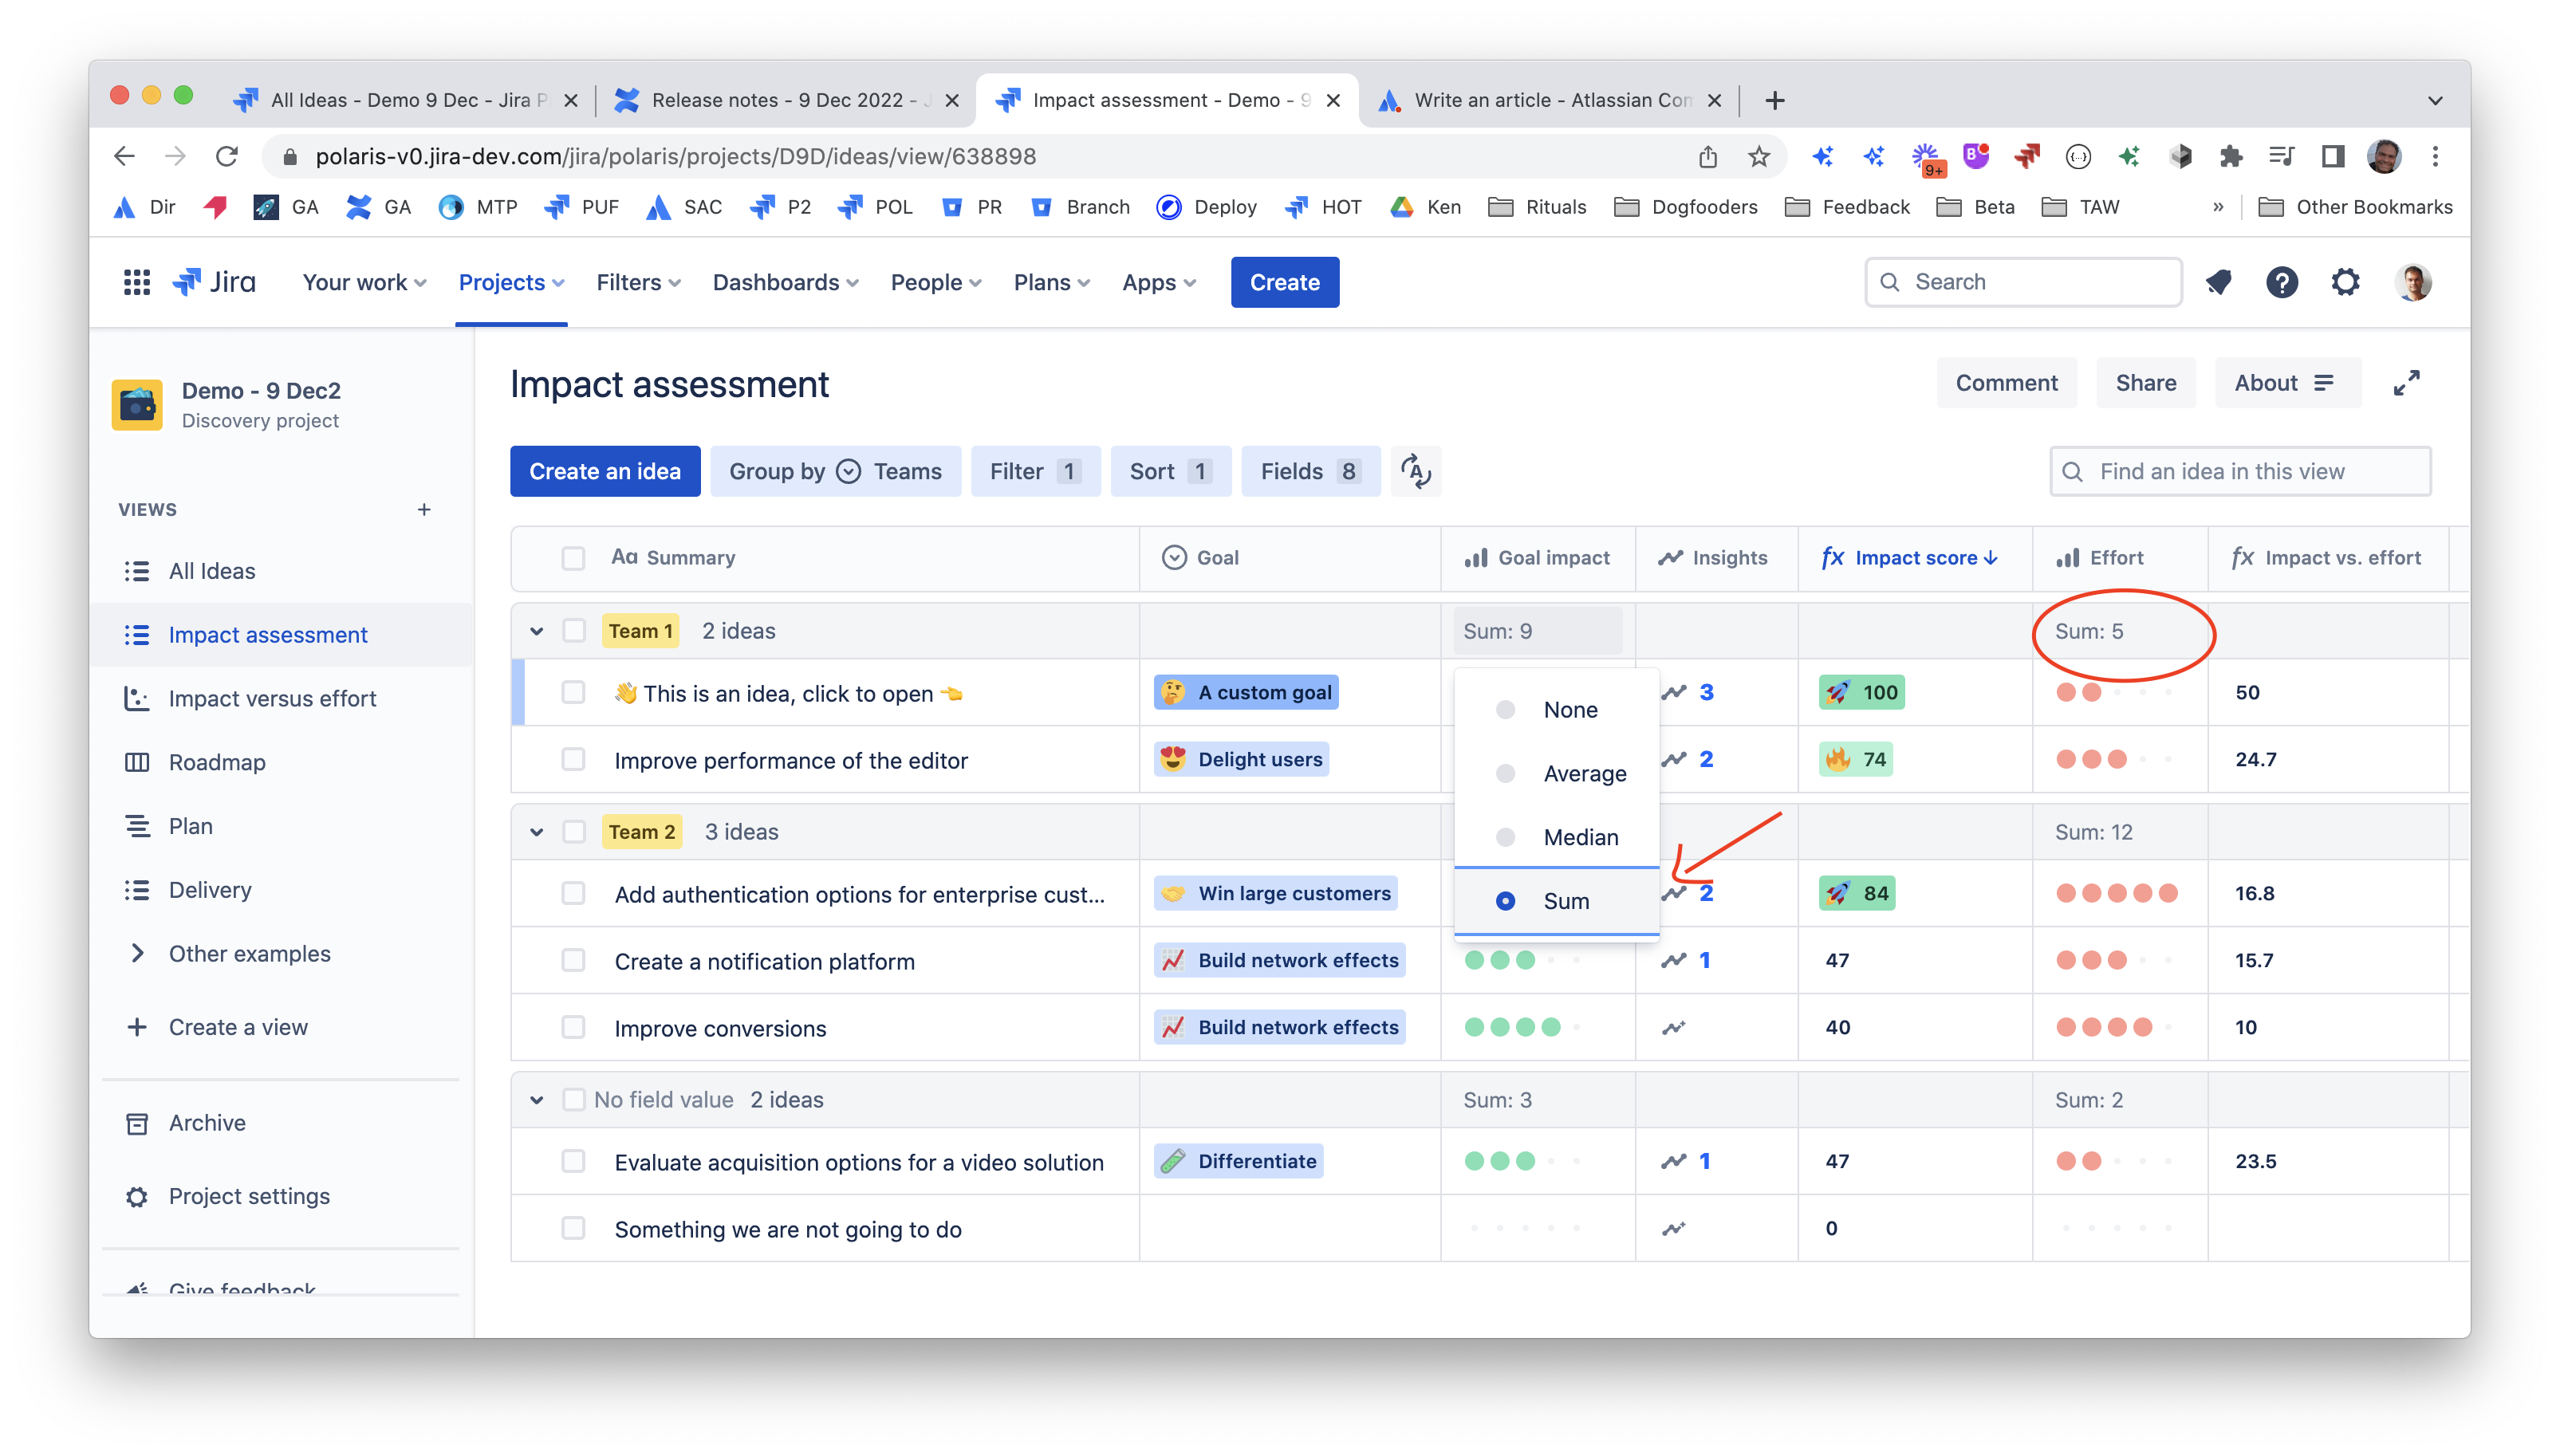Click the Find an idea search field
This screenshot has width=2560, height=1456.
tap(2240, 471)
